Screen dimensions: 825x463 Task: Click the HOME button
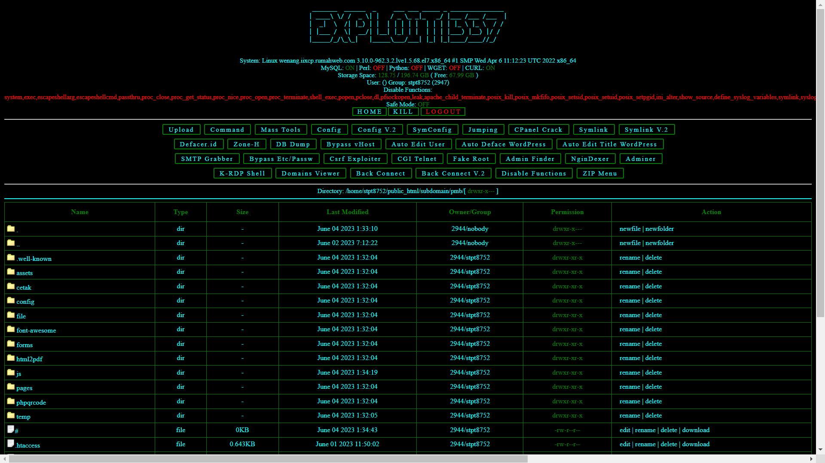click(x=370, y=112)
